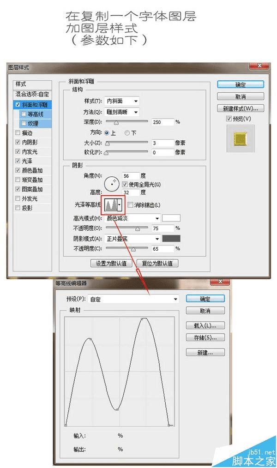Image resolution: width=277 pixels, height=468 pixels.
Task: Close the 等高线编辑器 window
Action: [x=220, y=282]
